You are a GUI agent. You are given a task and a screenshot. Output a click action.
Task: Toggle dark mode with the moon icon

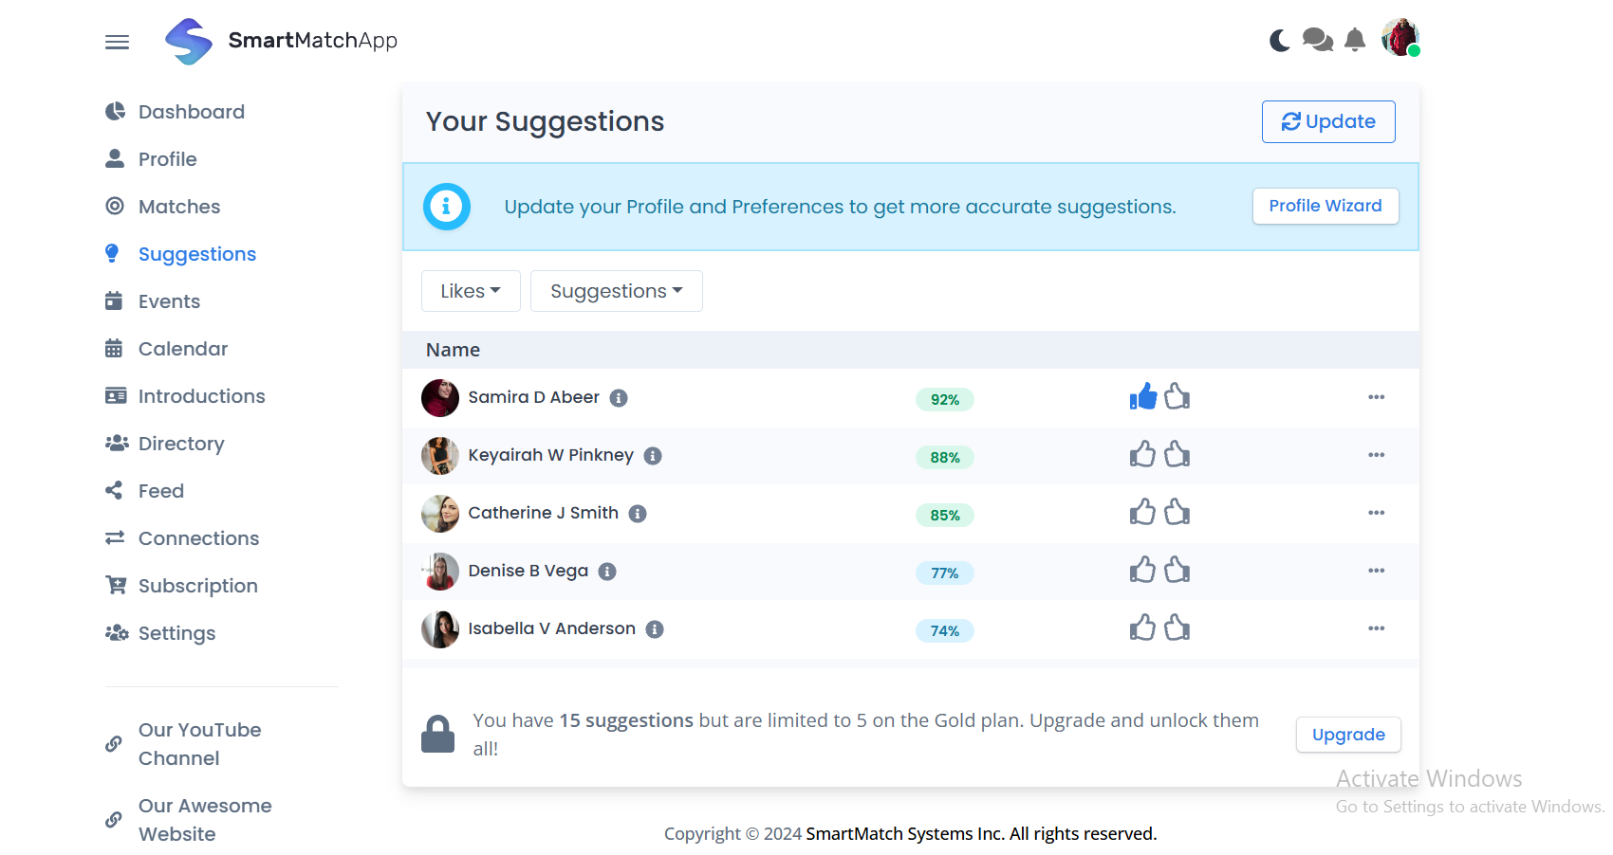pyautogui.click(x=1278, y=40)
